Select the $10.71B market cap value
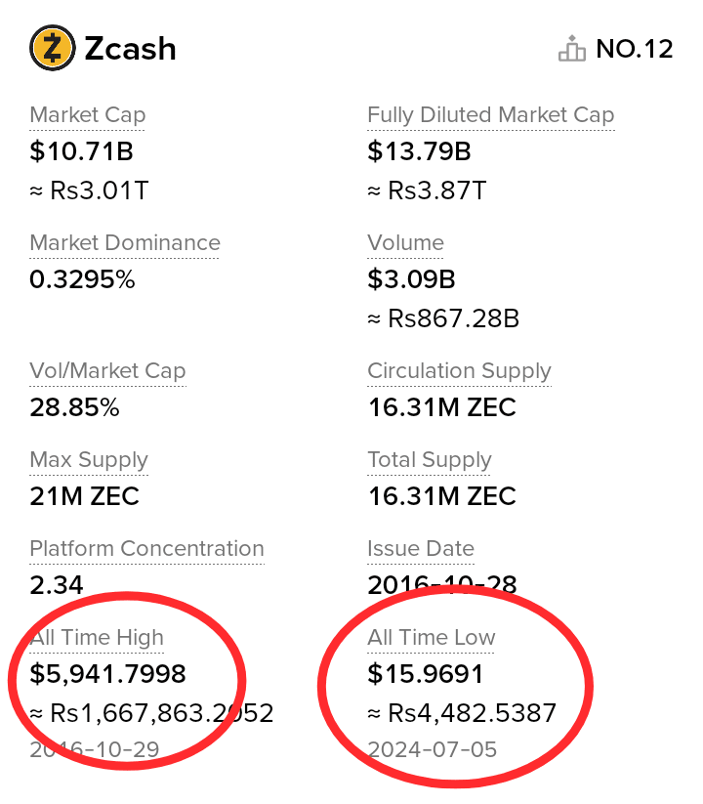Viewport: 703px width, 804px height. (x=81, y=151)
